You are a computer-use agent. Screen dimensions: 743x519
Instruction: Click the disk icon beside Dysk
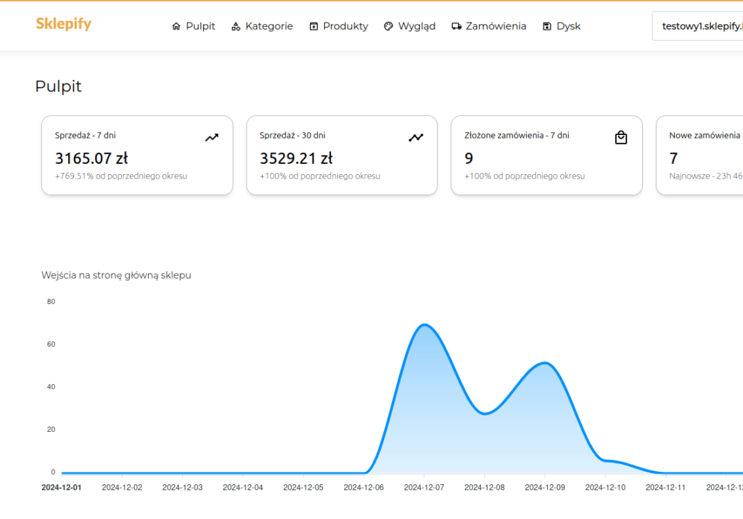tap(547, 26)
